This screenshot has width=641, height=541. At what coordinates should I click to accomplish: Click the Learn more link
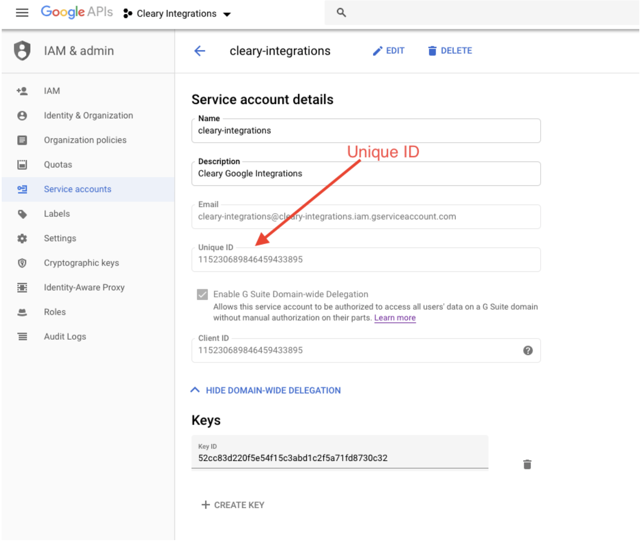click(395, 318)
